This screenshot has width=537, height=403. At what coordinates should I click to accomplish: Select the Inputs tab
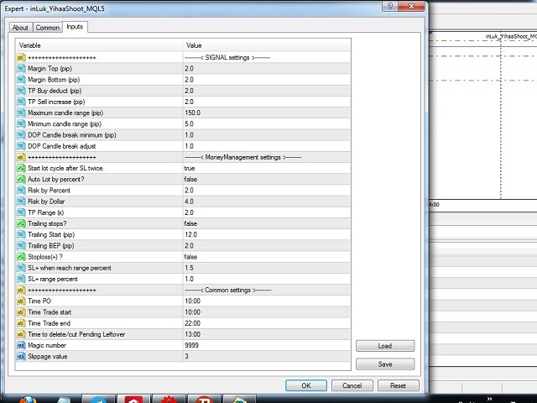[x=75, y=27]
